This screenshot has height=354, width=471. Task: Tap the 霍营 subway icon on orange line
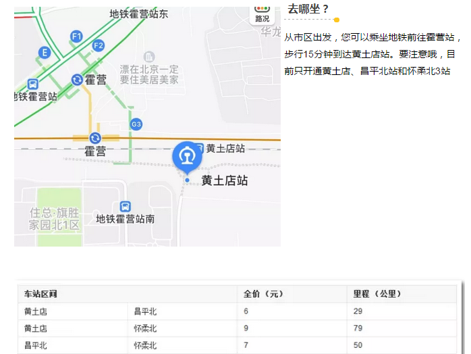click(x=95, y=138)
